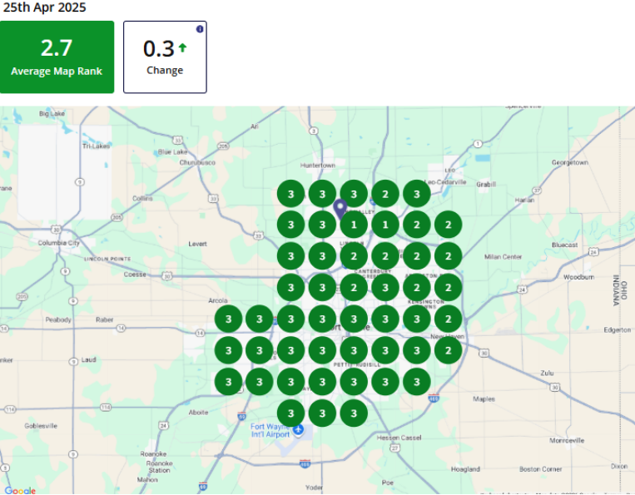This screenshot has height=495, width=635.
Task: Click the Churubusco map label
Action: click(x=197, y=162)
